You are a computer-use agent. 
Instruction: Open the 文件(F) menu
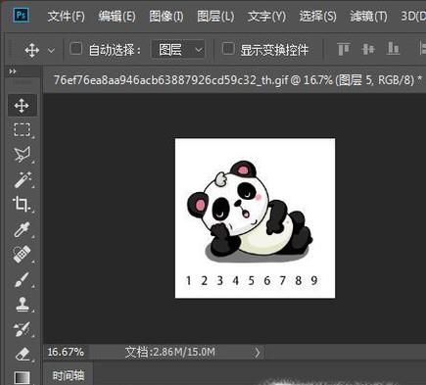66,16
